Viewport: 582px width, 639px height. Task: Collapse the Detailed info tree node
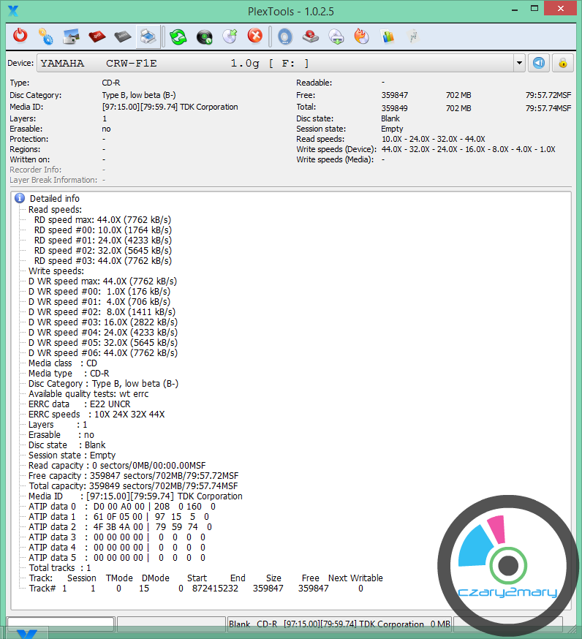[20, 198]
